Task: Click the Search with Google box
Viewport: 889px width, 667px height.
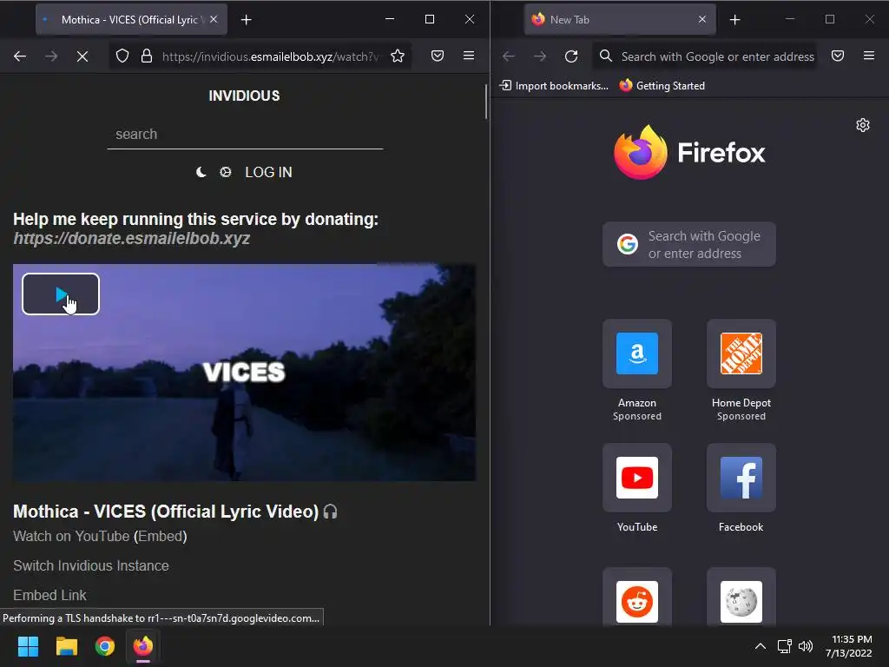Action: tap(688, 244)
